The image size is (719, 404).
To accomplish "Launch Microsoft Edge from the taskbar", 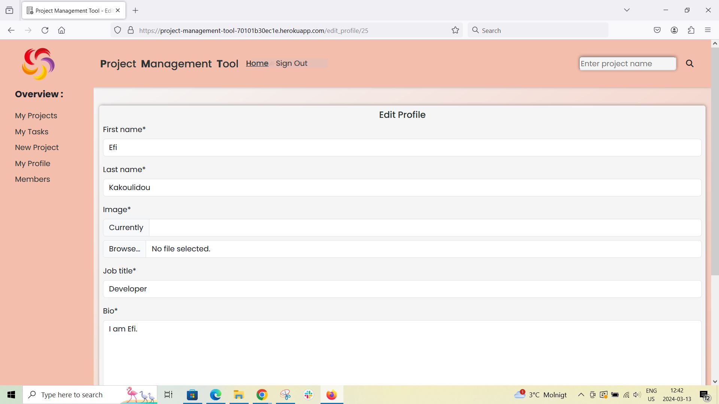I will tap(215, 394).
